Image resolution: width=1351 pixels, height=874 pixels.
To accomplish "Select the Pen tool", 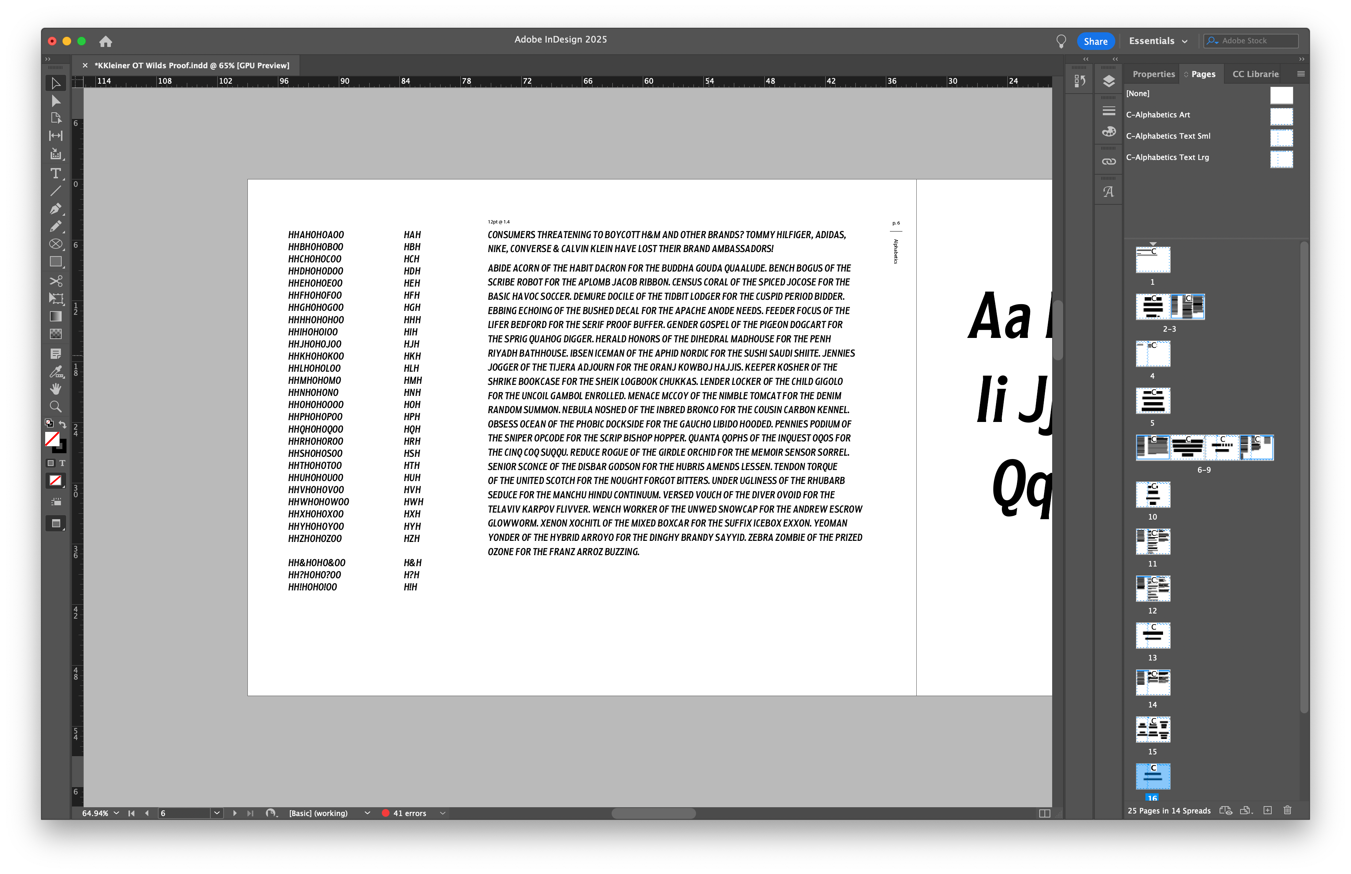I will [56, 209].
